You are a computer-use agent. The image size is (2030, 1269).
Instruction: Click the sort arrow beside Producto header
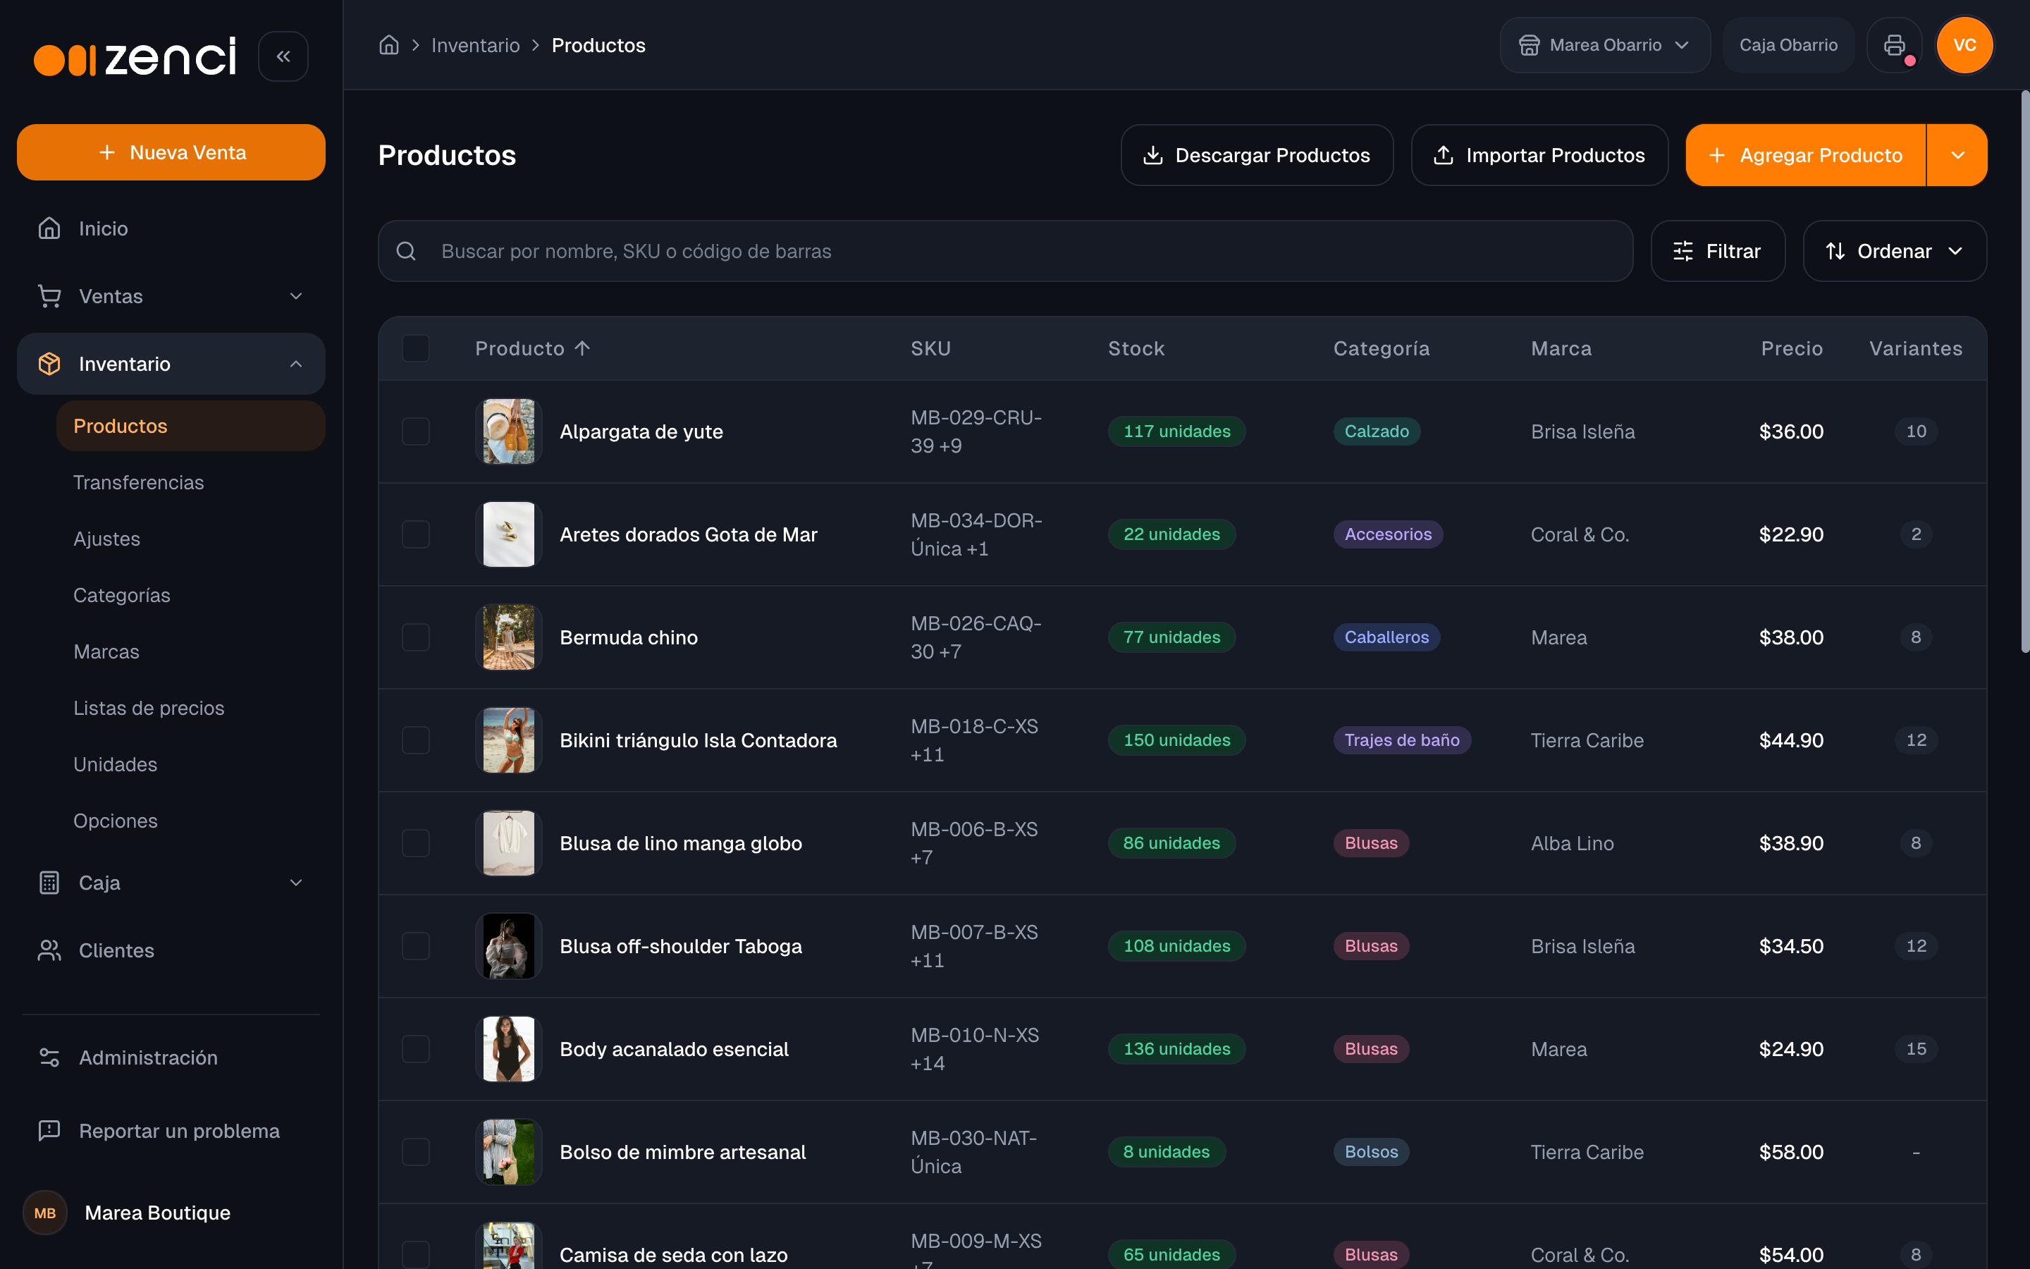click(x=582, y=348)
